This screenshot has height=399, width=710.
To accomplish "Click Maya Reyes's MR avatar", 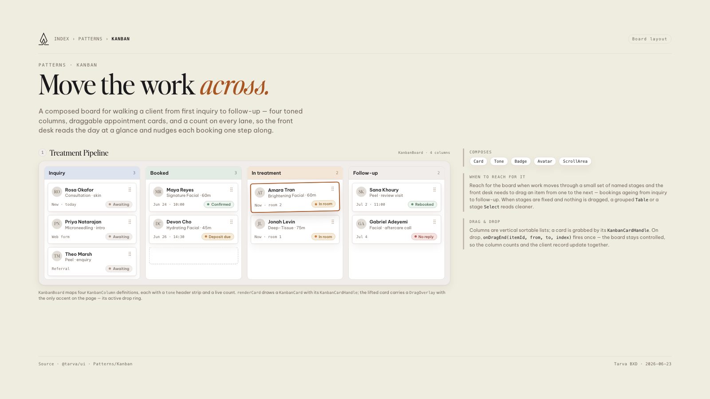I will (158, 192).
